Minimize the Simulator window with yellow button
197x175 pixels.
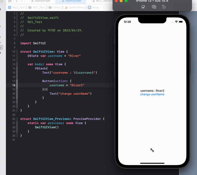(x=121, y=1)
